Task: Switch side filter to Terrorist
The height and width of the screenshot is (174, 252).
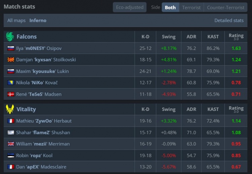Action: tap(191, 7)
